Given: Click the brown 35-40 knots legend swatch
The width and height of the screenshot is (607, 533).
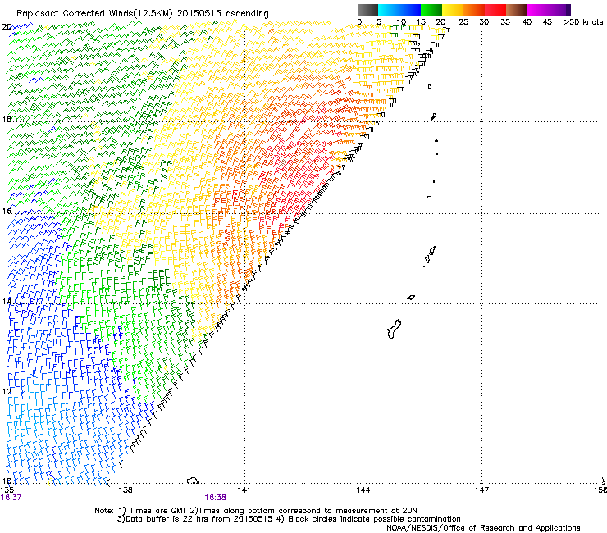Looking at the screenshot, I should pos(517,10).
